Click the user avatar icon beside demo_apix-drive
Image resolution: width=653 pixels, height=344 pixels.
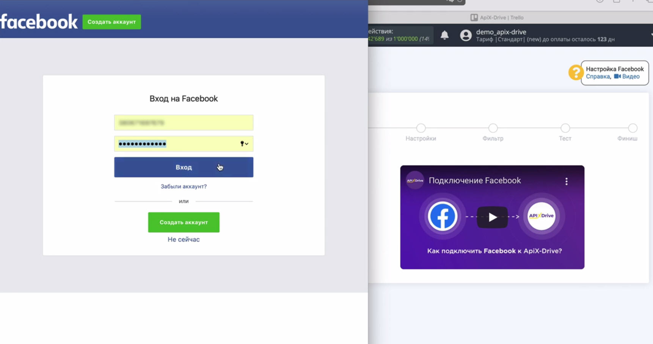coord(466,35)
